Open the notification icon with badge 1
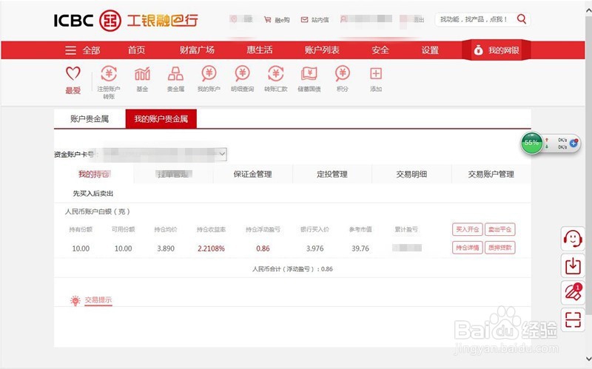The width and height of the screenshot is (592, 369). click(573, 293)
